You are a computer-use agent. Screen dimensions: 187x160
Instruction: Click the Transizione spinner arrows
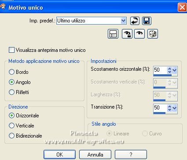point(169,108)
